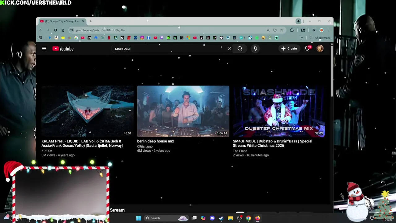Viewport: 396px width, 223px height.
Task: Switch to the Gorgon City Chrome tab
Action: click(x=62, y=21)
